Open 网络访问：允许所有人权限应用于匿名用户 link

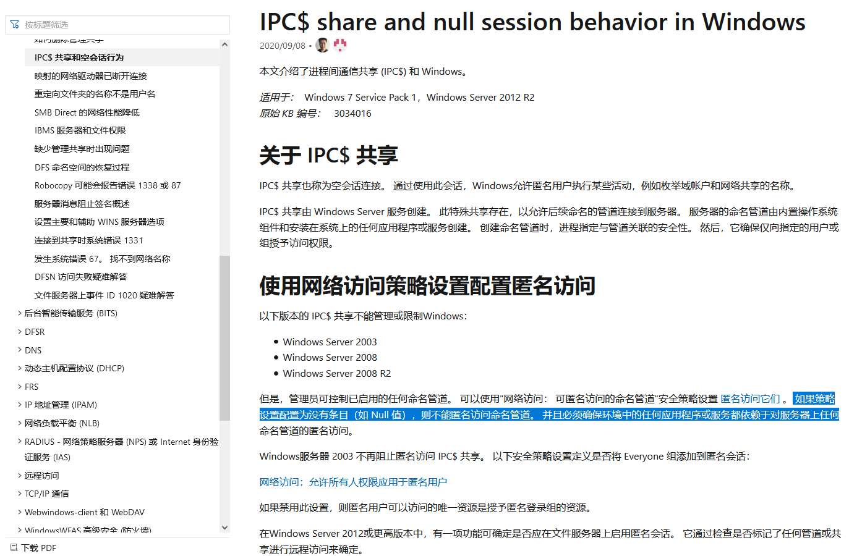(352, 482)
